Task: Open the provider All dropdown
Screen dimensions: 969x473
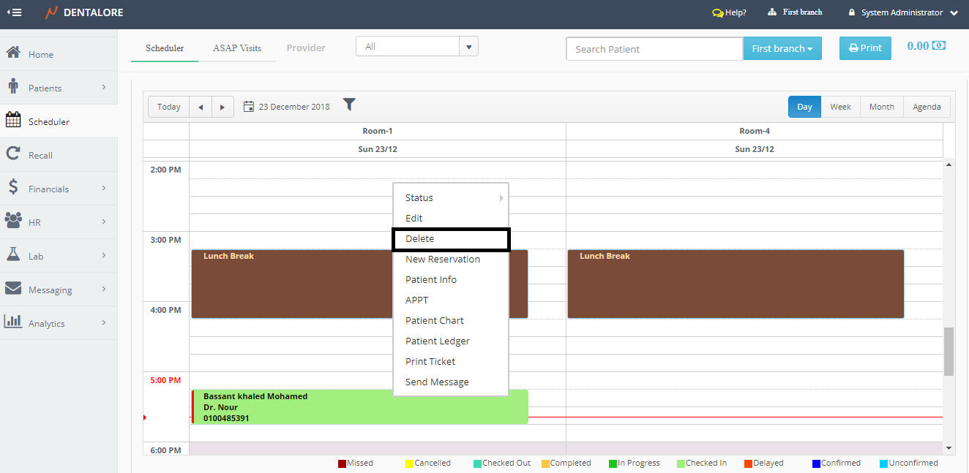Action: [416, 47]
